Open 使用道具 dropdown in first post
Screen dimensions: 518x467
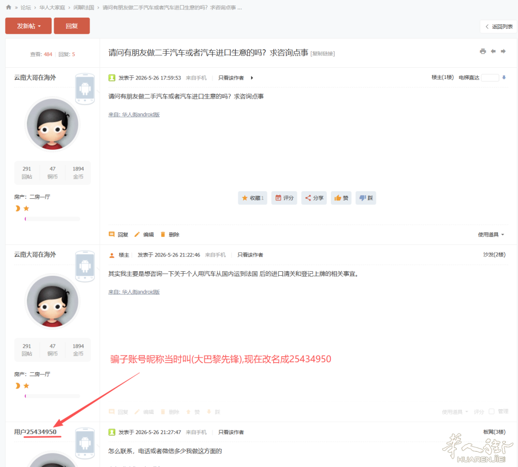[x=491, y=234]
